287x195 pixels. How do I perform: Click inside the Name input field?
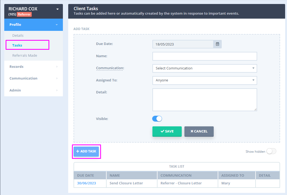tap(205, 56)
